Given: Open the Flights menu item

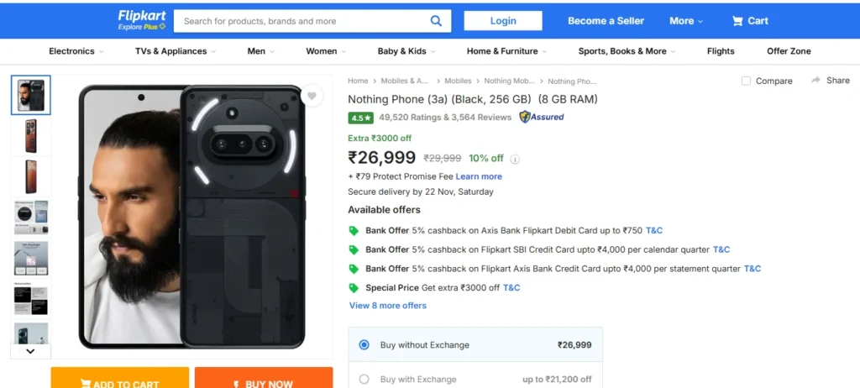Looking at the screenshot, I should tap(721, 51).
